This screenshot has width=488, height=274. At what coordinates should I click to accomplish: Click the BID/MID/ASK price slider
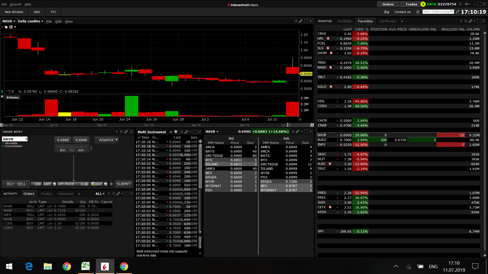pos(72,147)
